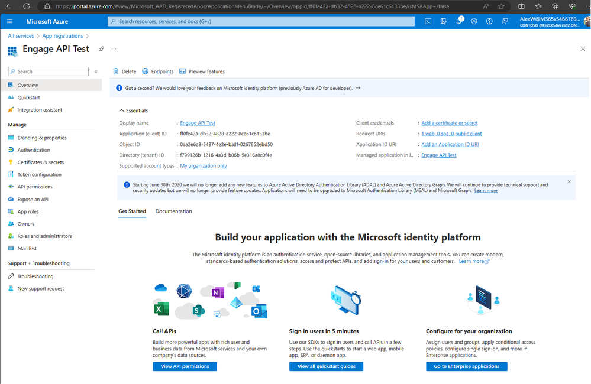Focus the sidebar Search field

click(x=49, y=71)
